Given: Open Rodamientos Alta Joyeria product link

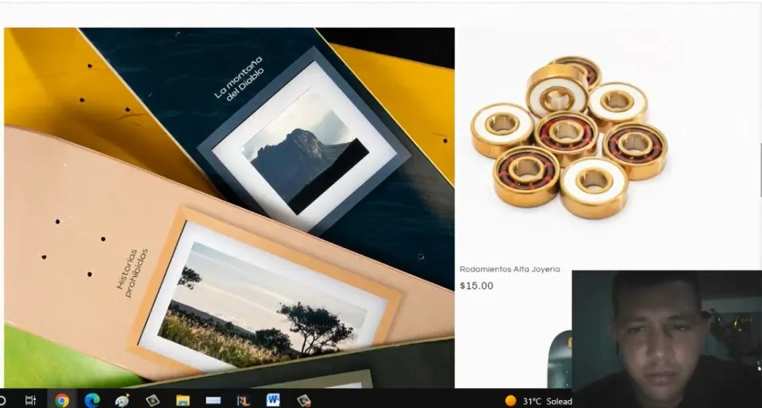Looking at the screenshot, I should pyautogui.click(x=510, y=269).
